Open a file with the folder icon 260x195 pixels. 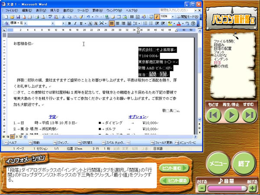coord(12,17)
